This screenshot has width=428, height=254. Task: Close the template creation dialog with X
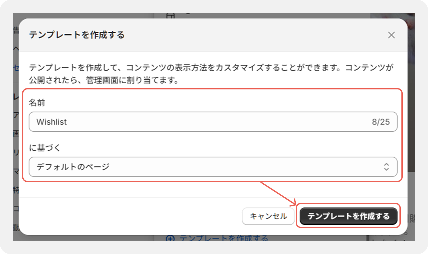click(x=391, y=35)
